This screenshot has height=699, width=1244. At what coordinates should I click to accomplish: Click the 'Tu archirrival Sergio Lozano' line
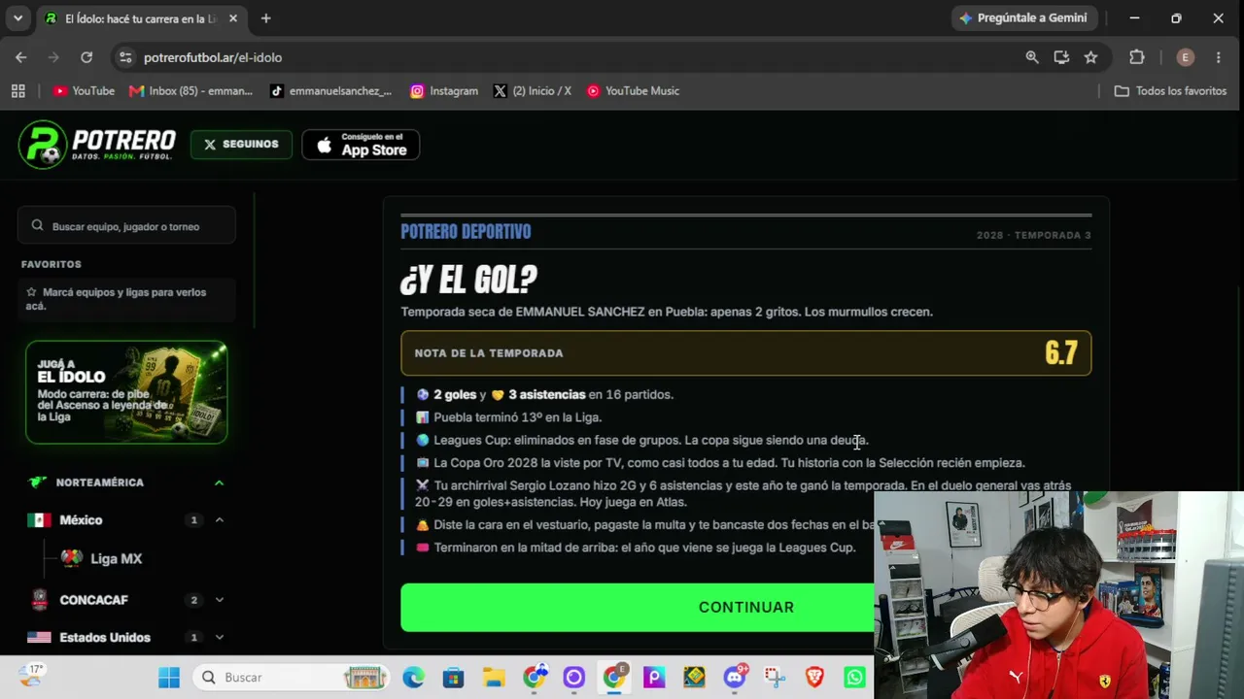[743, 493]
